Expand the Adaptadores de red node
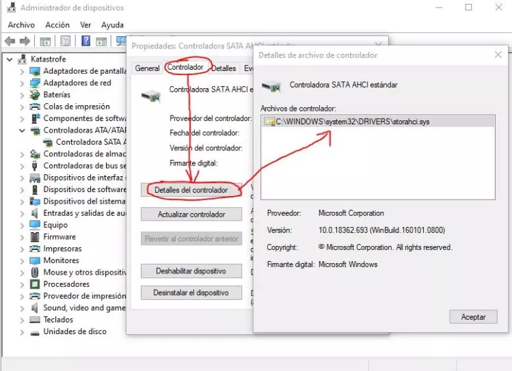 pos(23,83)
